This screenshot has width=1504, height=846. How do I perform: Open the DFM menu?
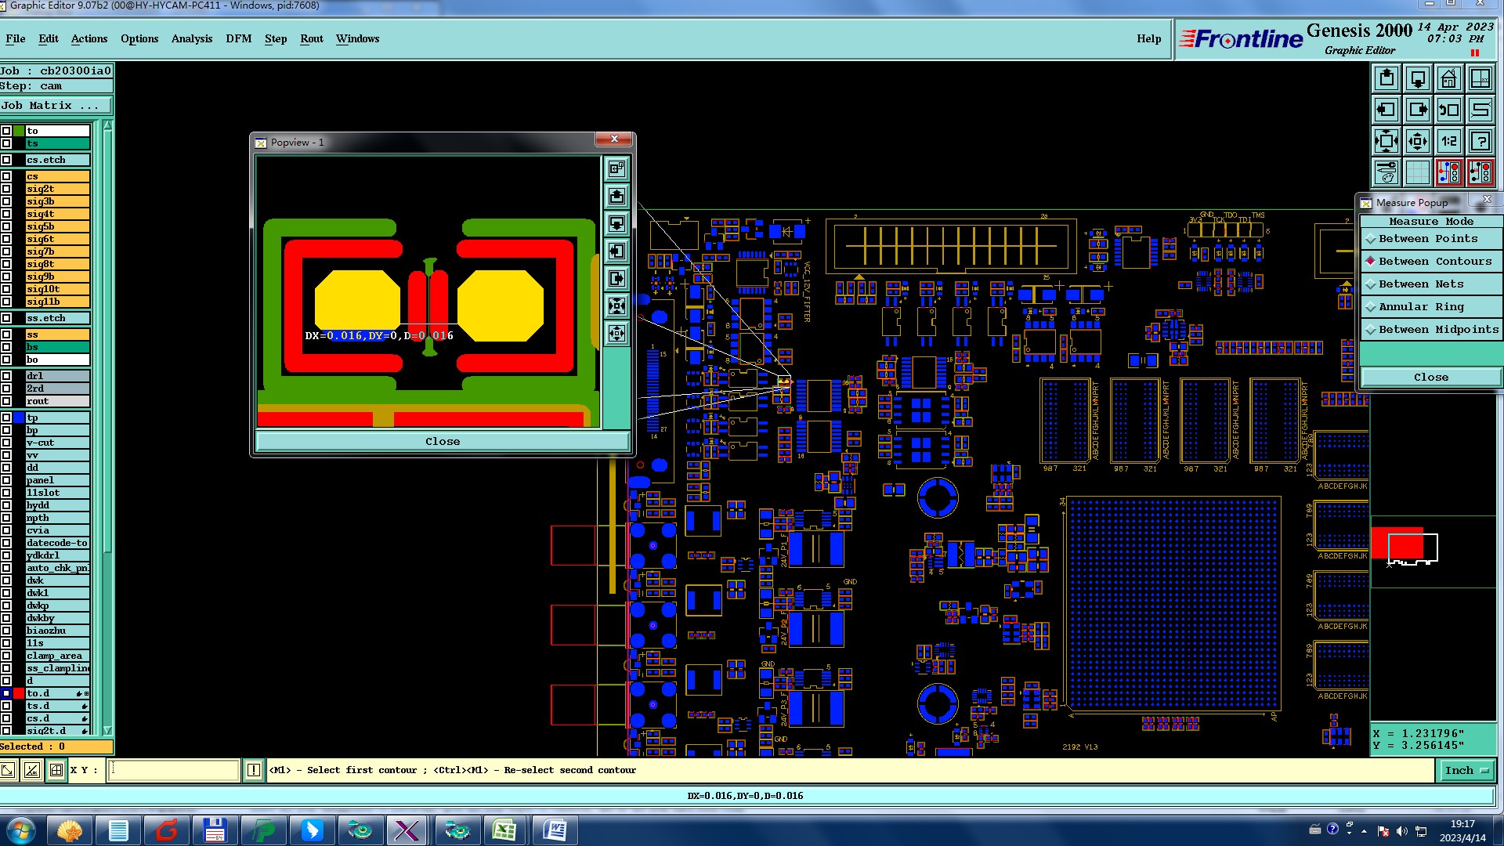[x=238, y=38]
